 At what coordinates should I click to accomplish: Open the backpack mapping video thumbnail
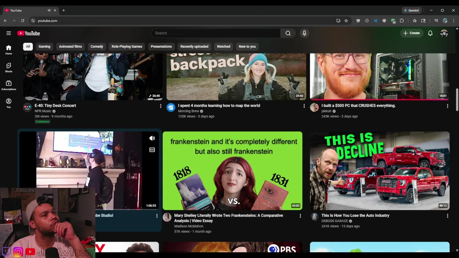[x=236, y=77]
